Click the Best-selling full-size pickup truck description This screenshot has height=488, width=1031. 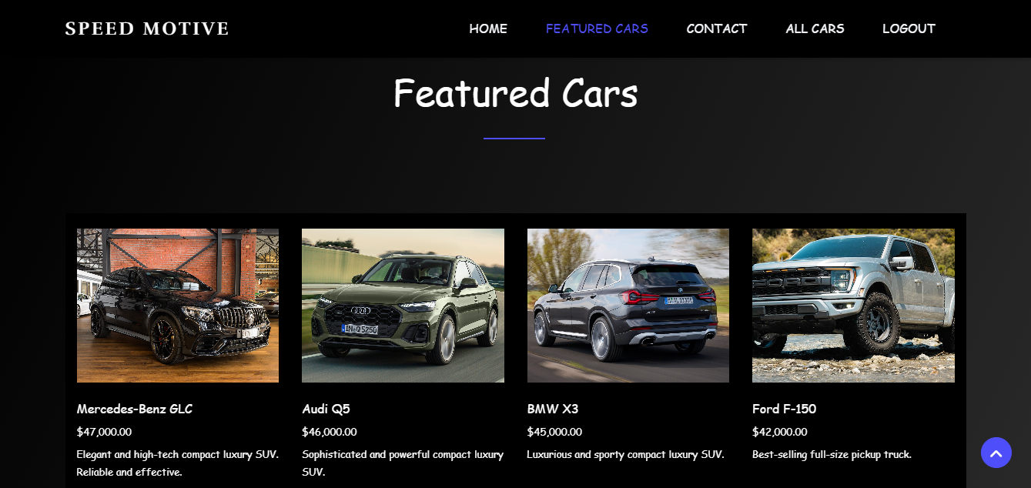click(832, 454)
